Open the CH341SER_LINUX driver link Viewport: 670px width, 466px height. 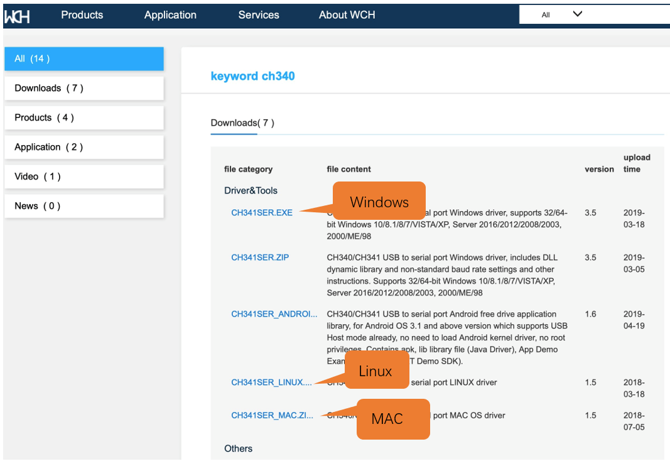pos(271,382)
